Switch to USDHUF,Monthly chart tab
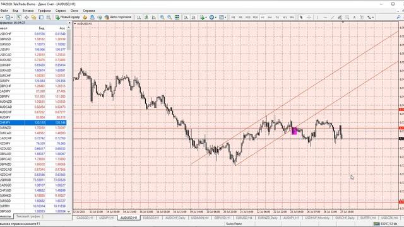Image resolution: width=404 pixels, height=227 pixels. (317, 218)
